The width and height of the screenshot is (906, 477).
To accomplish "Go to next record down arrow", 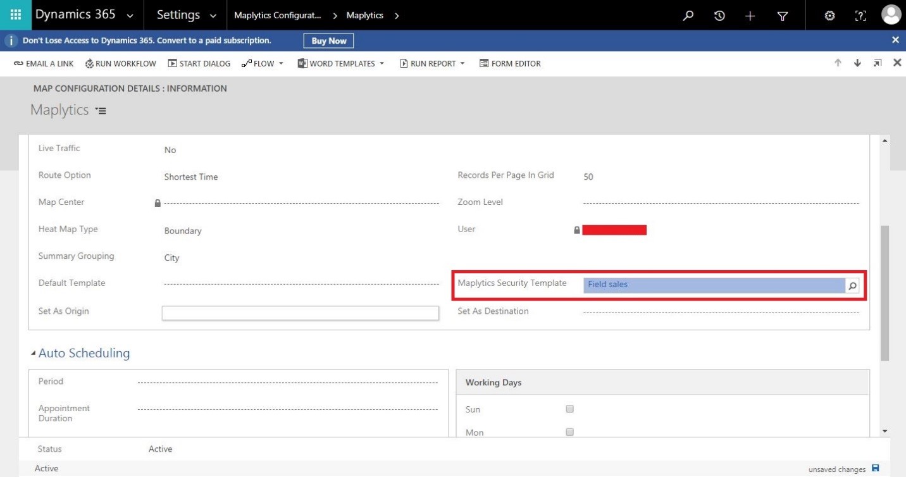I will 857,63.
